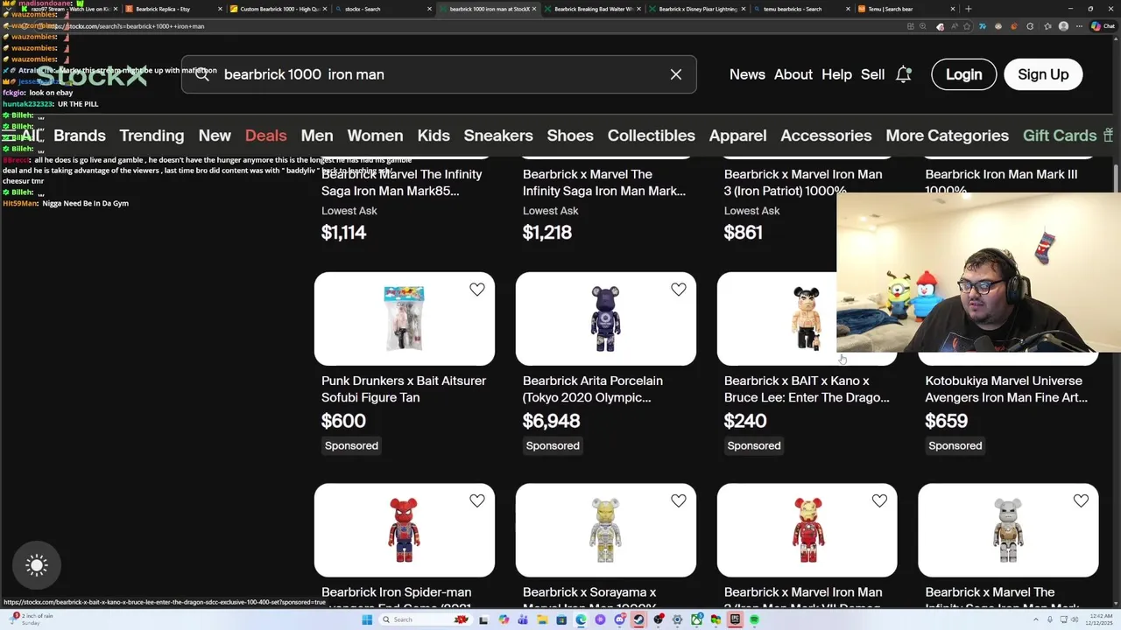Open the News link
1121x630 pixels.
(x=747, y=74)
